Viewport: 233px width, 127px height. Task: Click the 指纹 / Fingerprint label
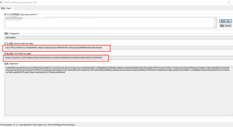(x=12, y=34)
